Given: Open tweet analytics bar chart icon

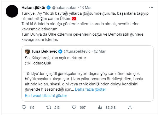Looking at the screenshot, I should tap(99, 107).
